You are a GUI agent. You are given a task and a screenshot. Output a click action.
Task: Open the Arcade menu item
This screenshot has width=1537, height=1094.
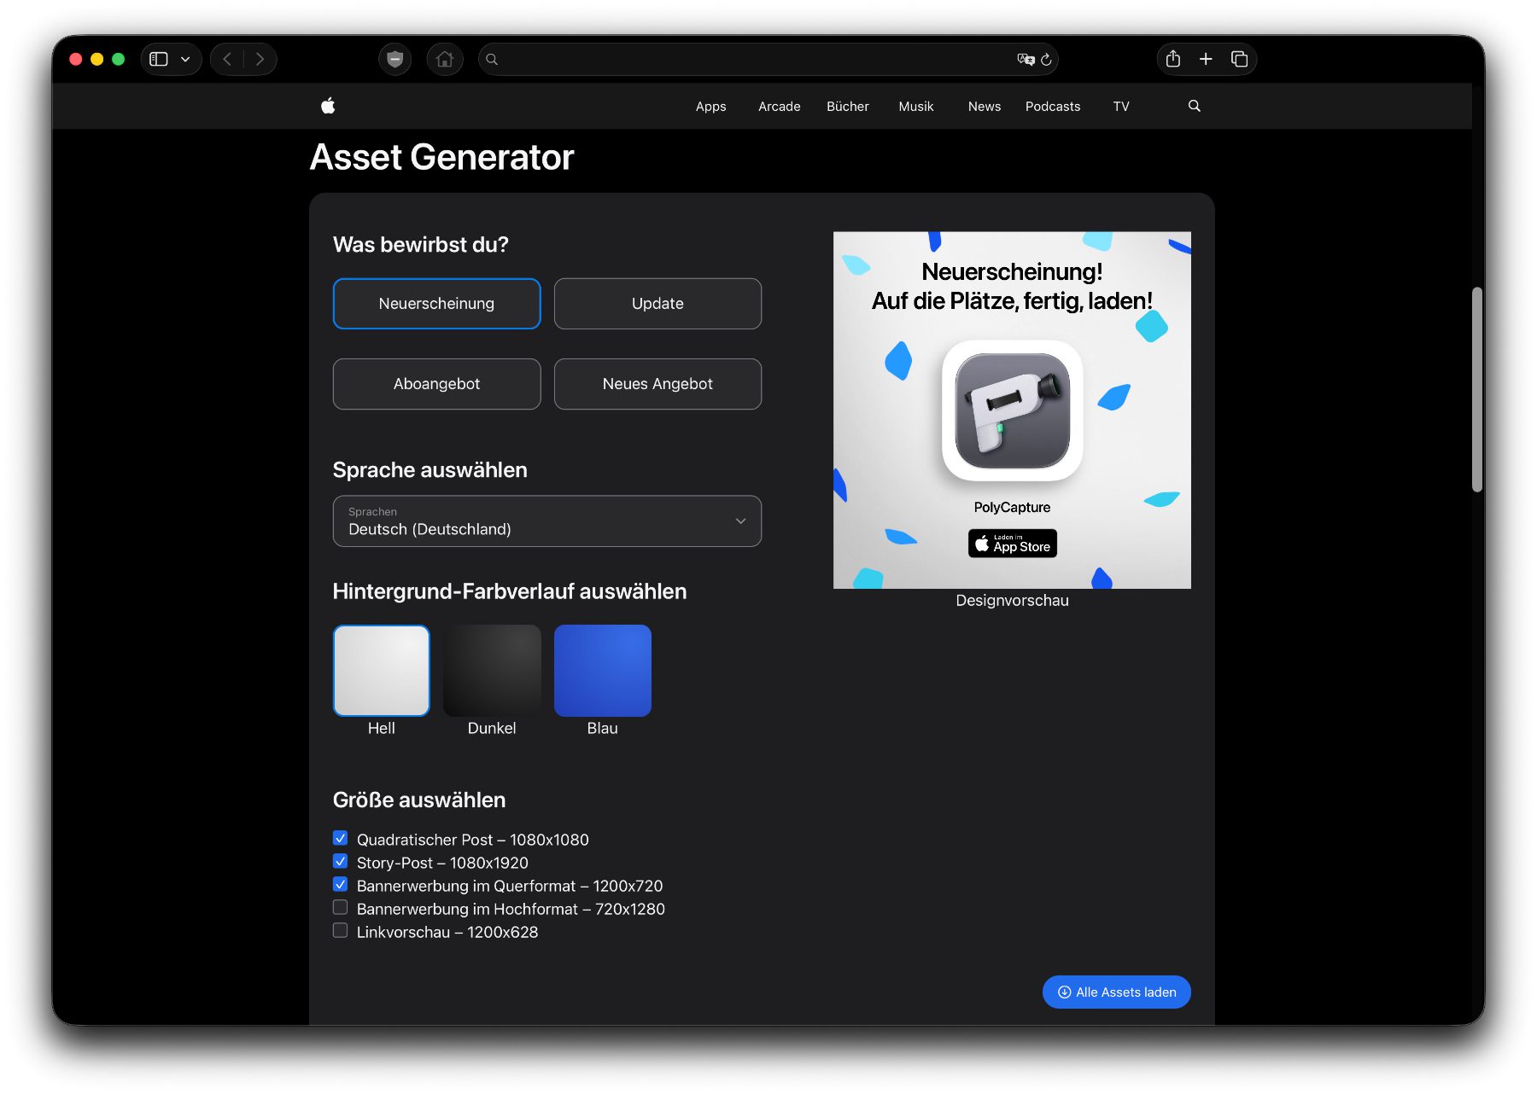(x=779, y=107)
